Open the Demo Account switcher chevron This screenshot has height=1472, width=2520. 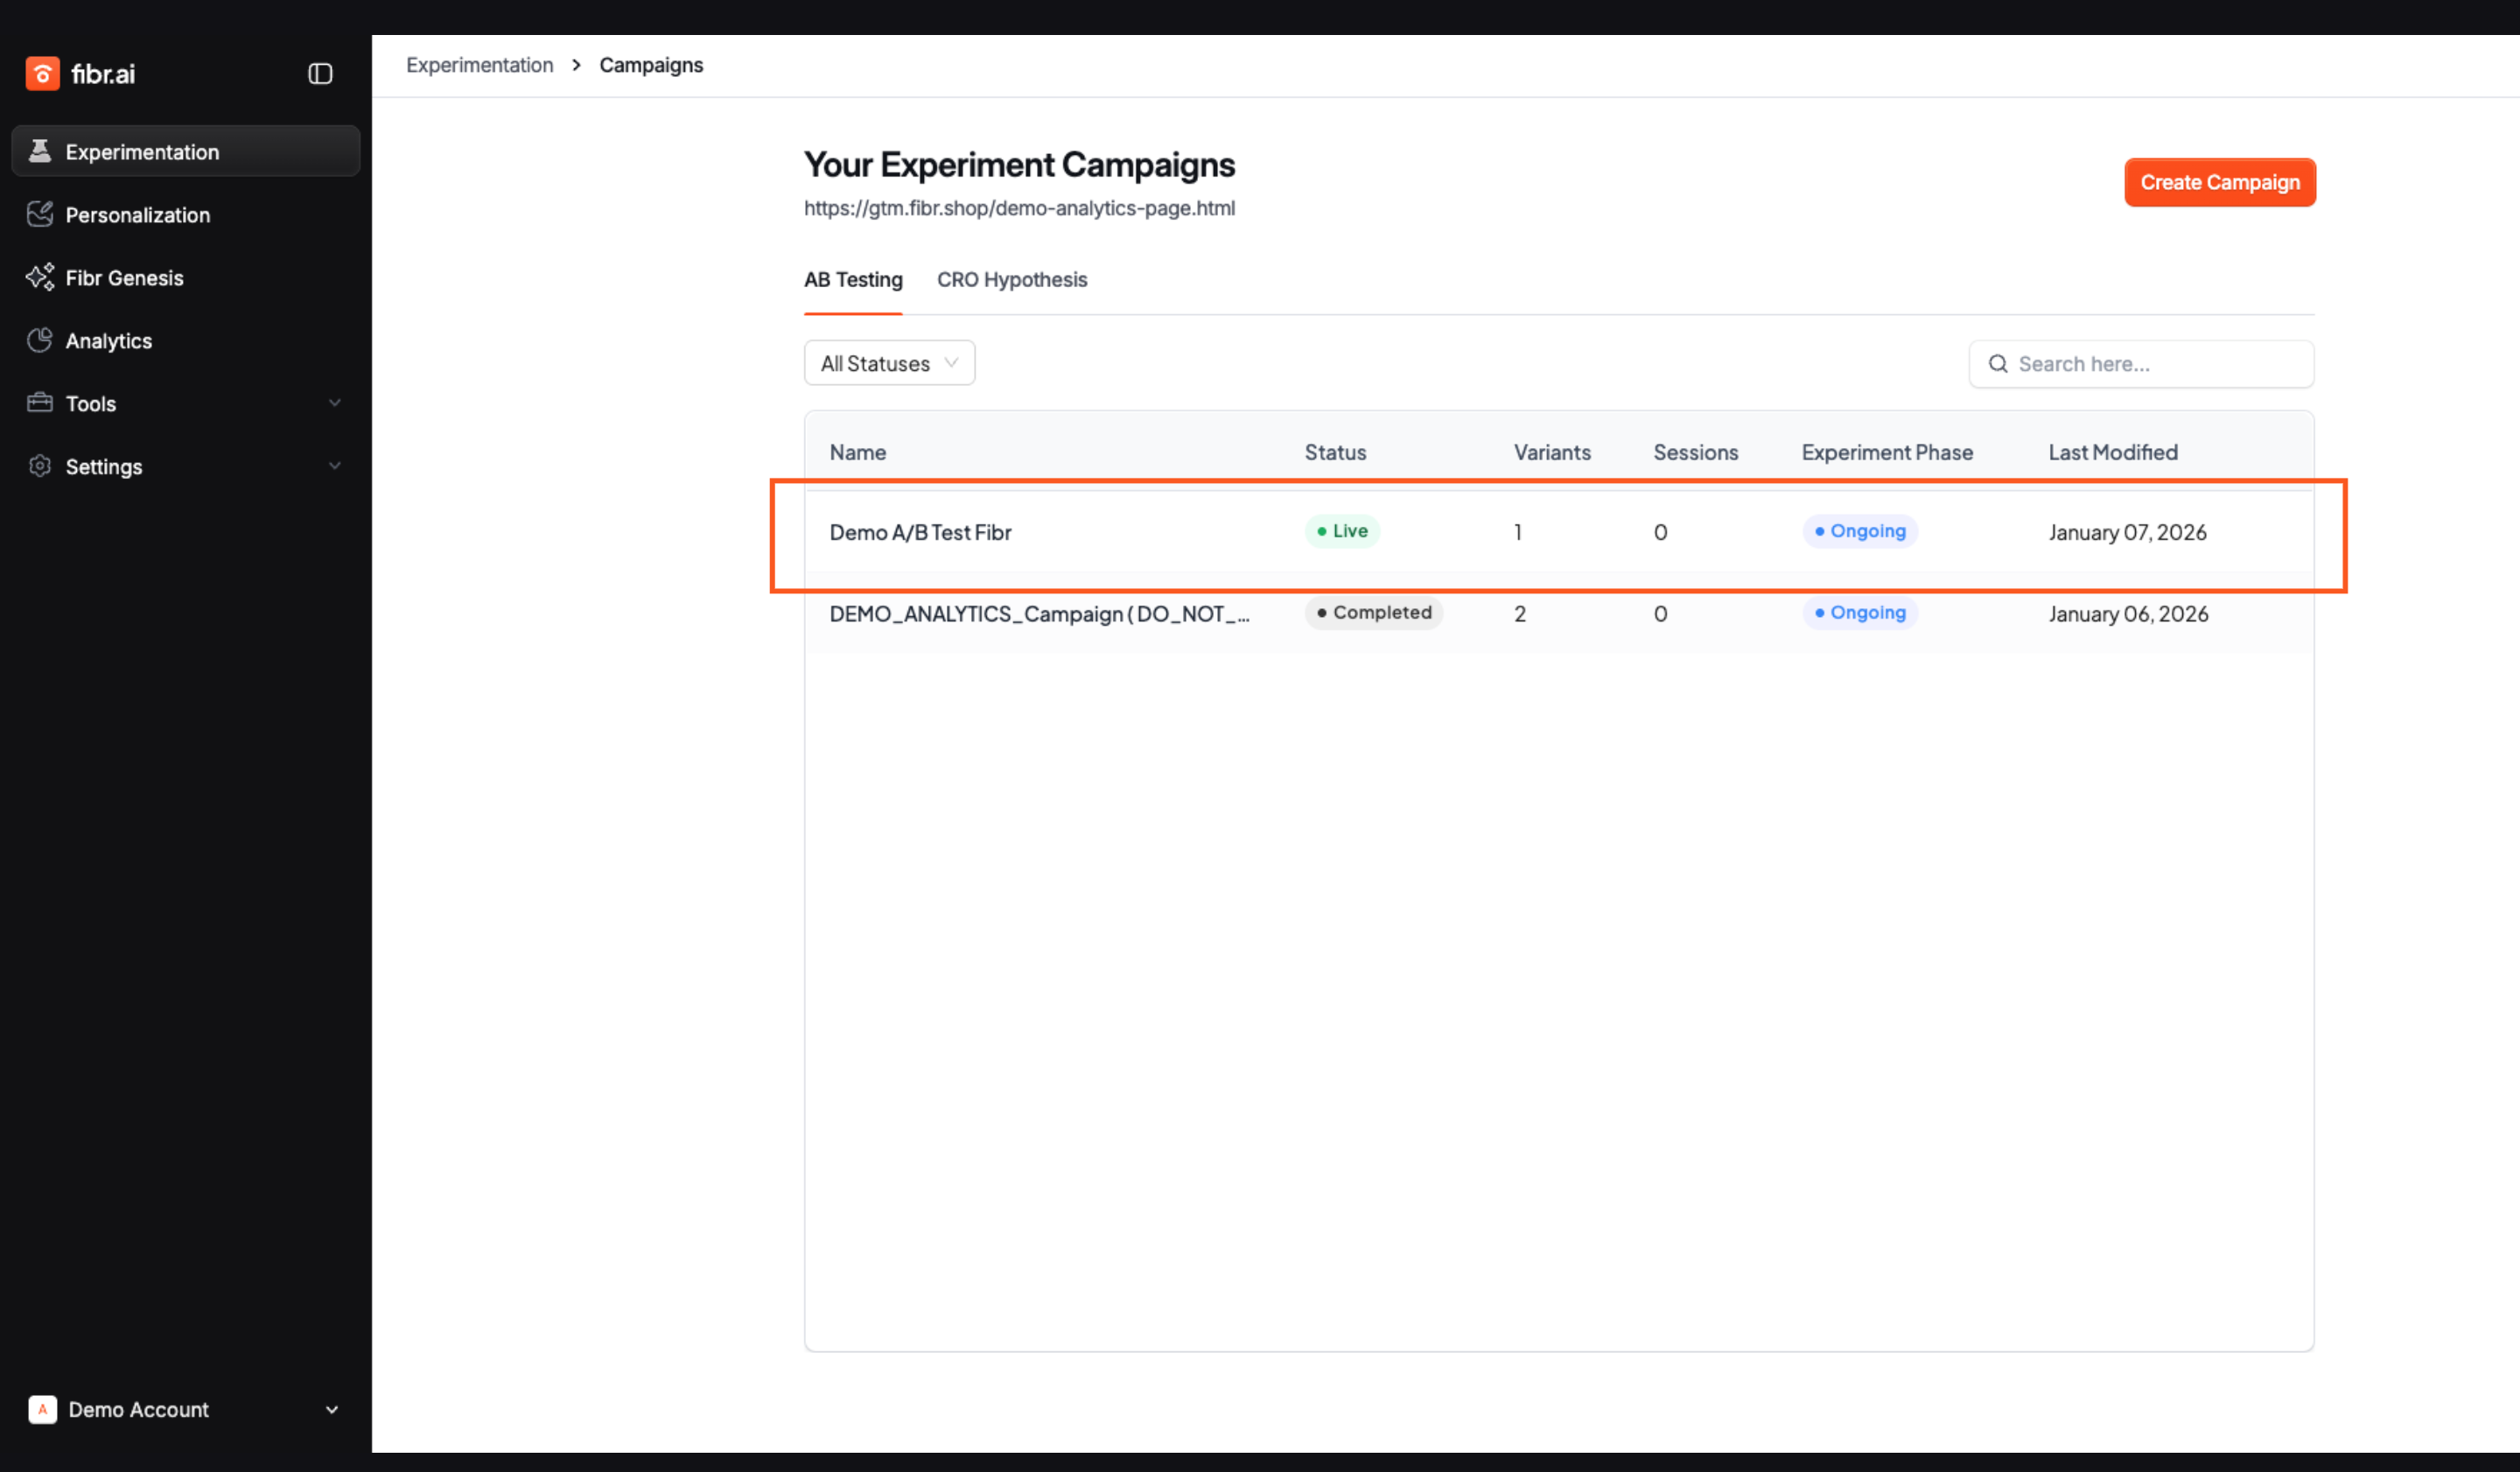[332, 1409]
